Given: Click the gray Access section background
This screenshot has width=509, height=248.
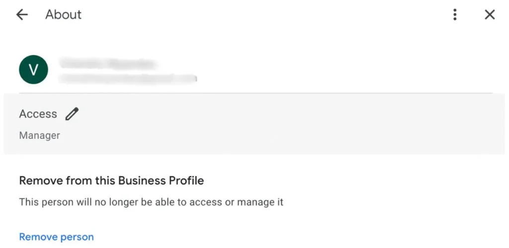Looking at the screenshot, I should click(254, 124).
